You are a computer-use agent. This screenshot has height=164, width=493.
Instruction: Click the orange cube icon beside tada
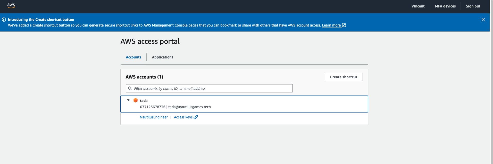136,100
